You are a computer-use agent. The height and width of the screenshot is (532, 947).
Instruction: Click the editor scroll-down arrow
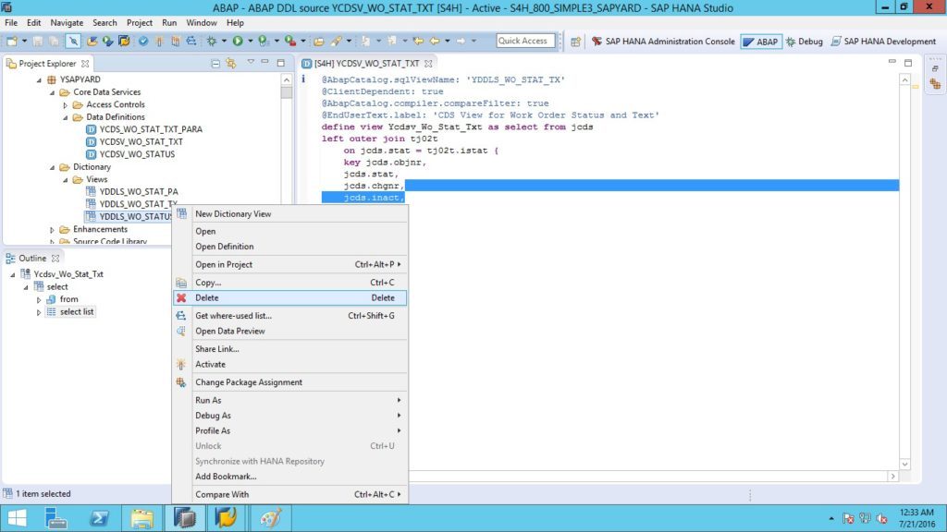pos(904,465)
